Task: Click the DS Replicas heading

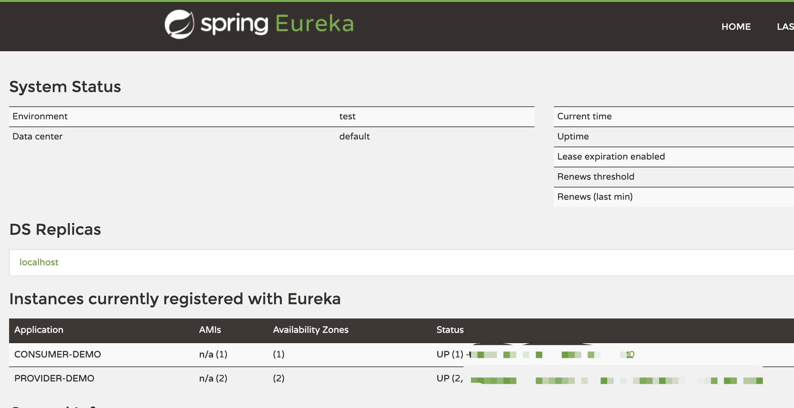Action: (x=55, y=229)
